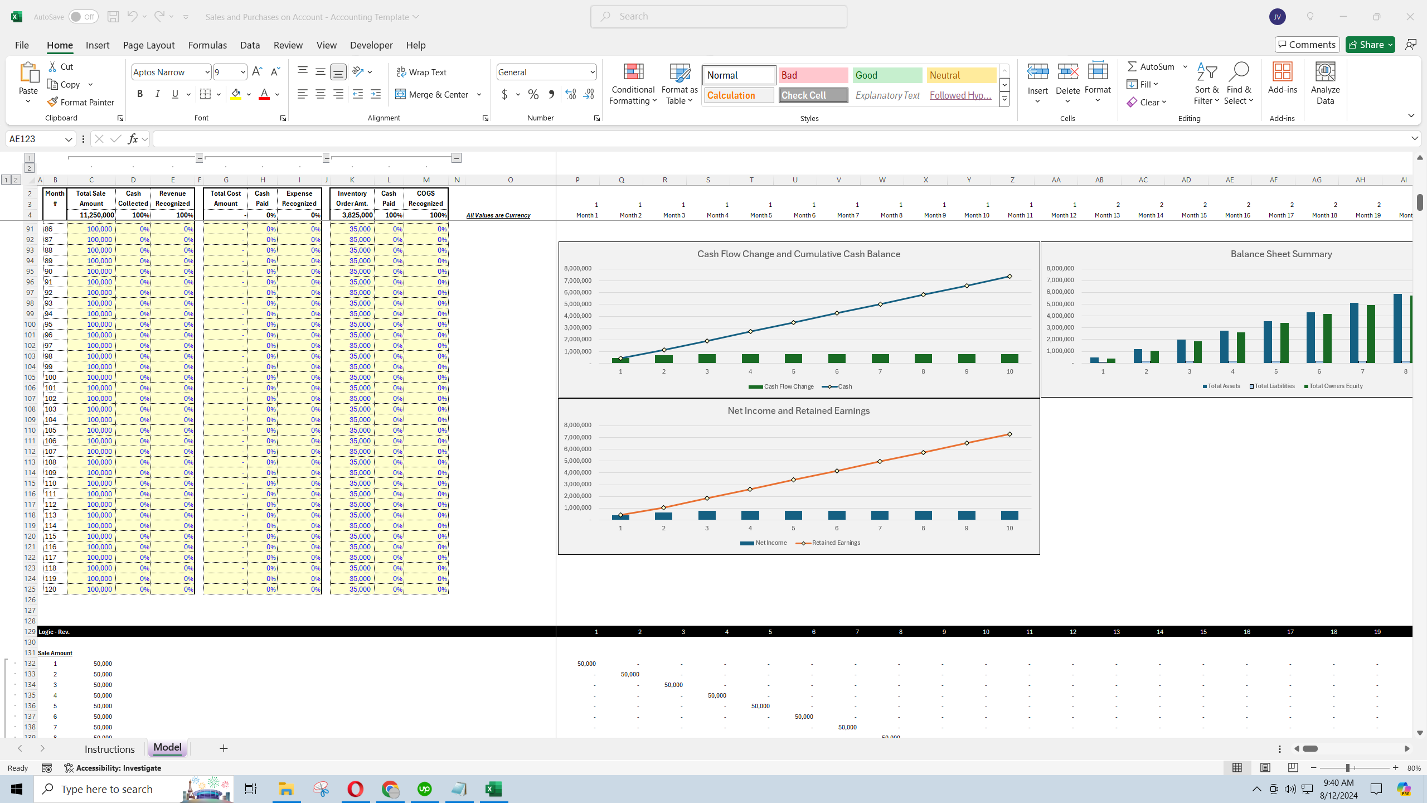This screenshot has width=1427, height=803.
Task: Open Conditional Formatting menu
Action: coord(633,84)
